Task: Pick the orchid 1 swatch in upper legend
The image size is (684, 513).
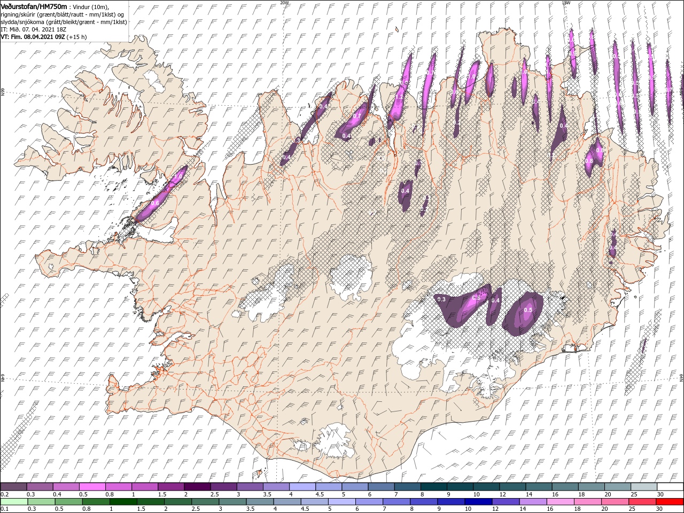Action: coord(144,487)
